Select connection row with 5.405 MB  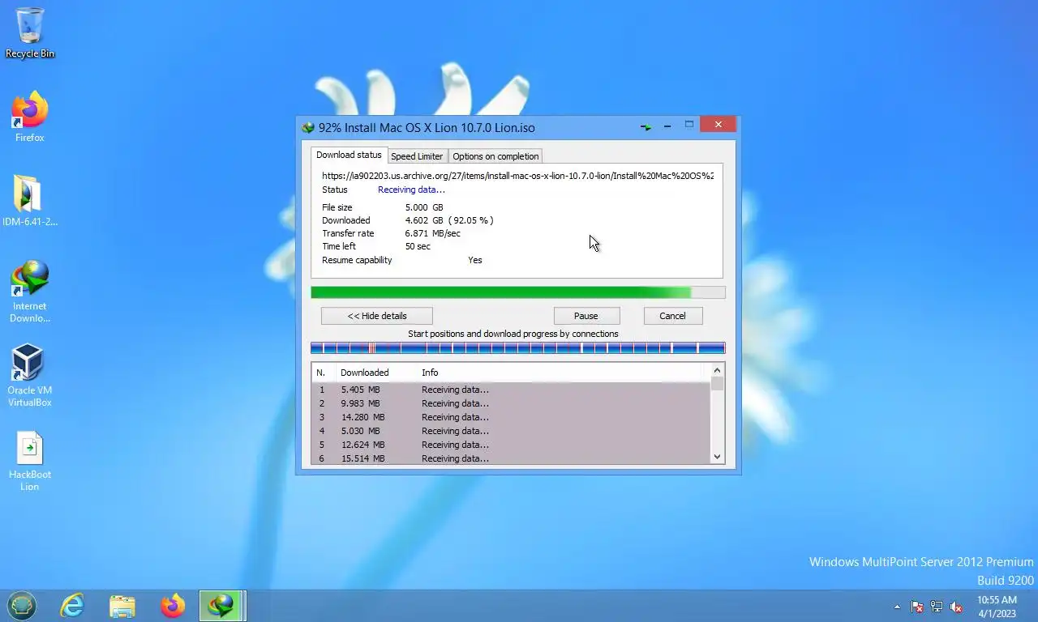511,390
